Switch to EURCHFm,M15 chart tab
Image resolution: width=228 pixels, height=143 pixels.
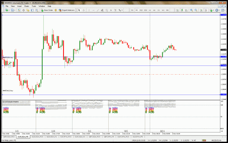(x=123, y=137)
